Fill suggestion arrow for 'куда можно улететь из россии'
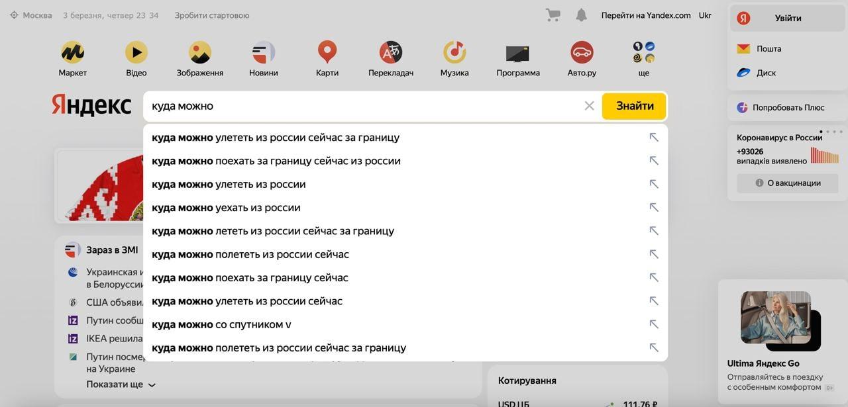The image size is (848, 407). click(x=654, y=184)
